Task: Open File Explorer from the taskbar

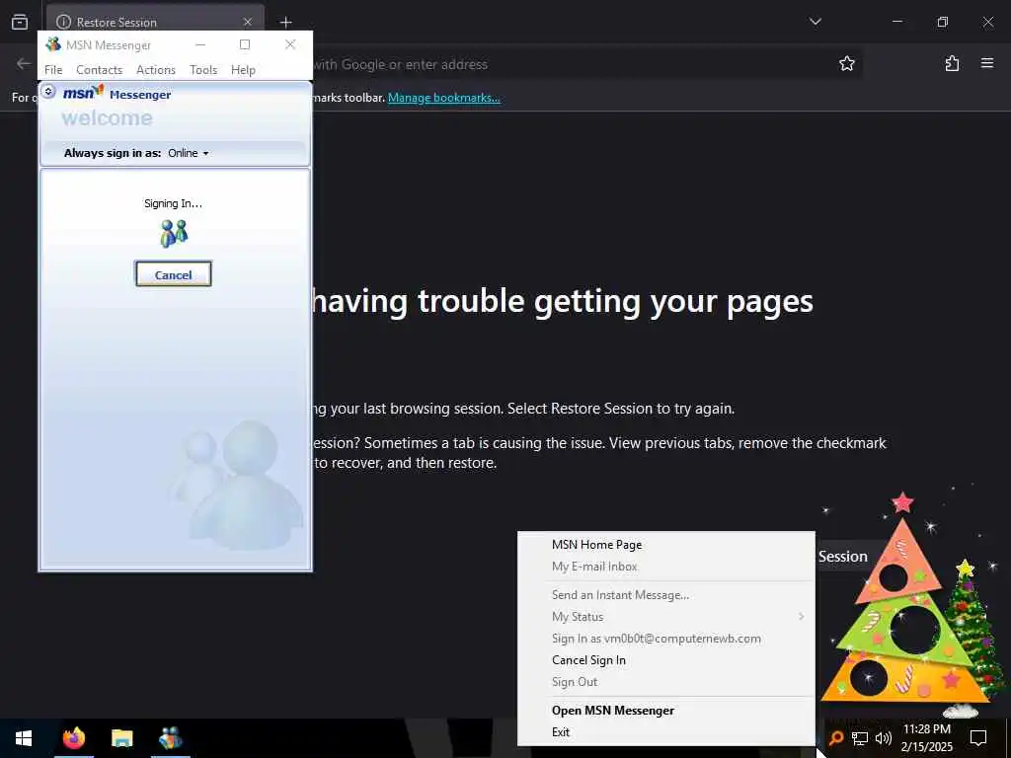Action: point(121,738)
